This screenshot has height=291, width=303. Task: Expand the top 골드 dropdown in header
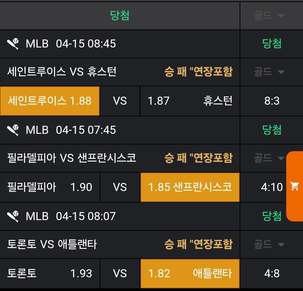click(x=269, y=16)
